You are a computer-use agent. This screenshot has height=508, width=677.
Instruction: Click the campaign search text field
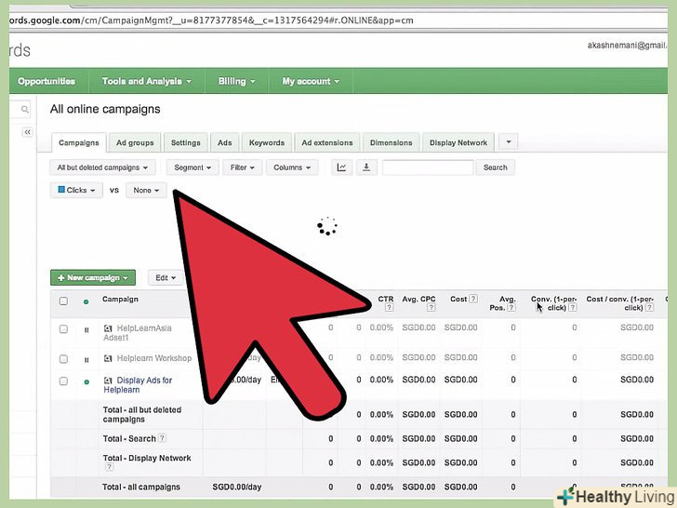(x=428, y=167)
